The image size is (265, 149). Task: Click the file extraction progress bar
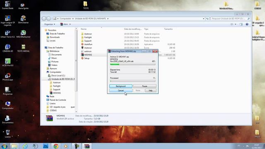pos(132,65)
